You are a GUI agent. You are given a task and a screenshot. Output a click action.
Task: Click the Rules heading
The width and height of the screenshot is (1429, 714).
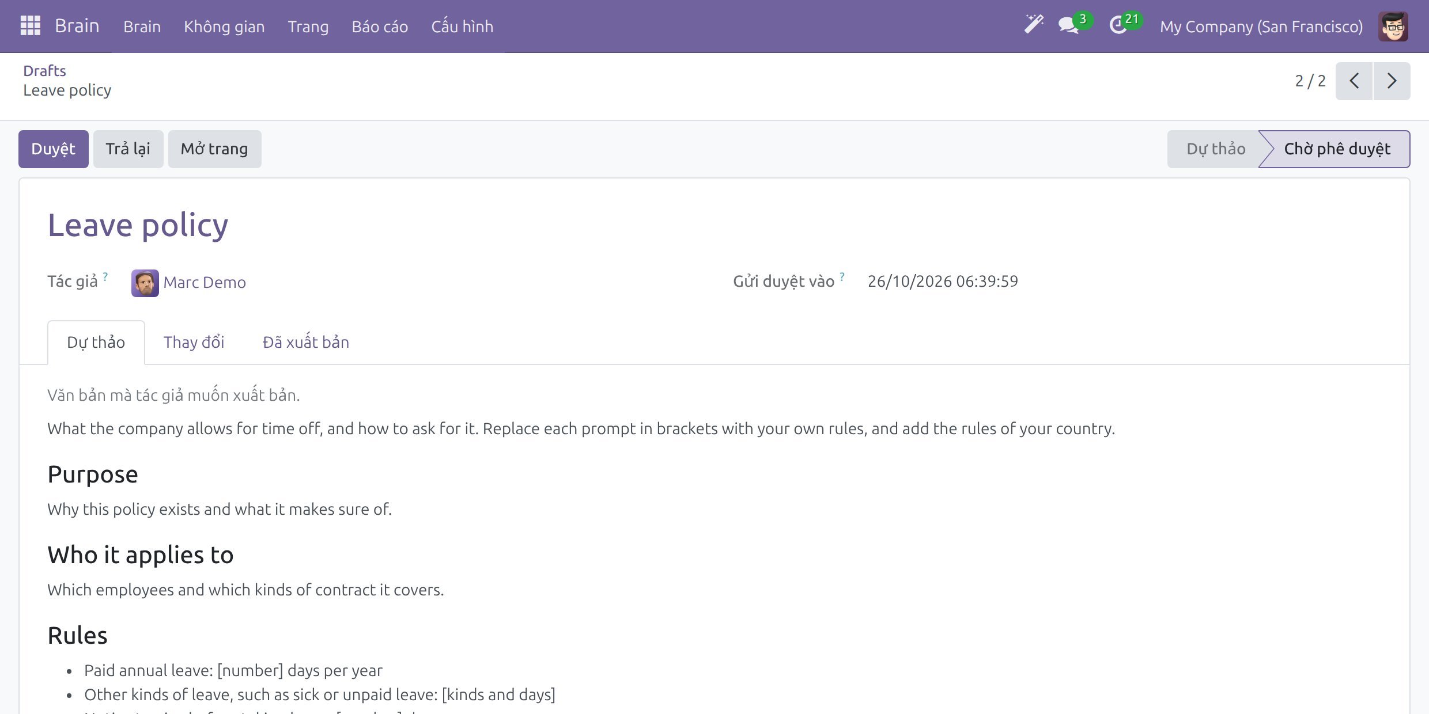[x=77, y=636]
